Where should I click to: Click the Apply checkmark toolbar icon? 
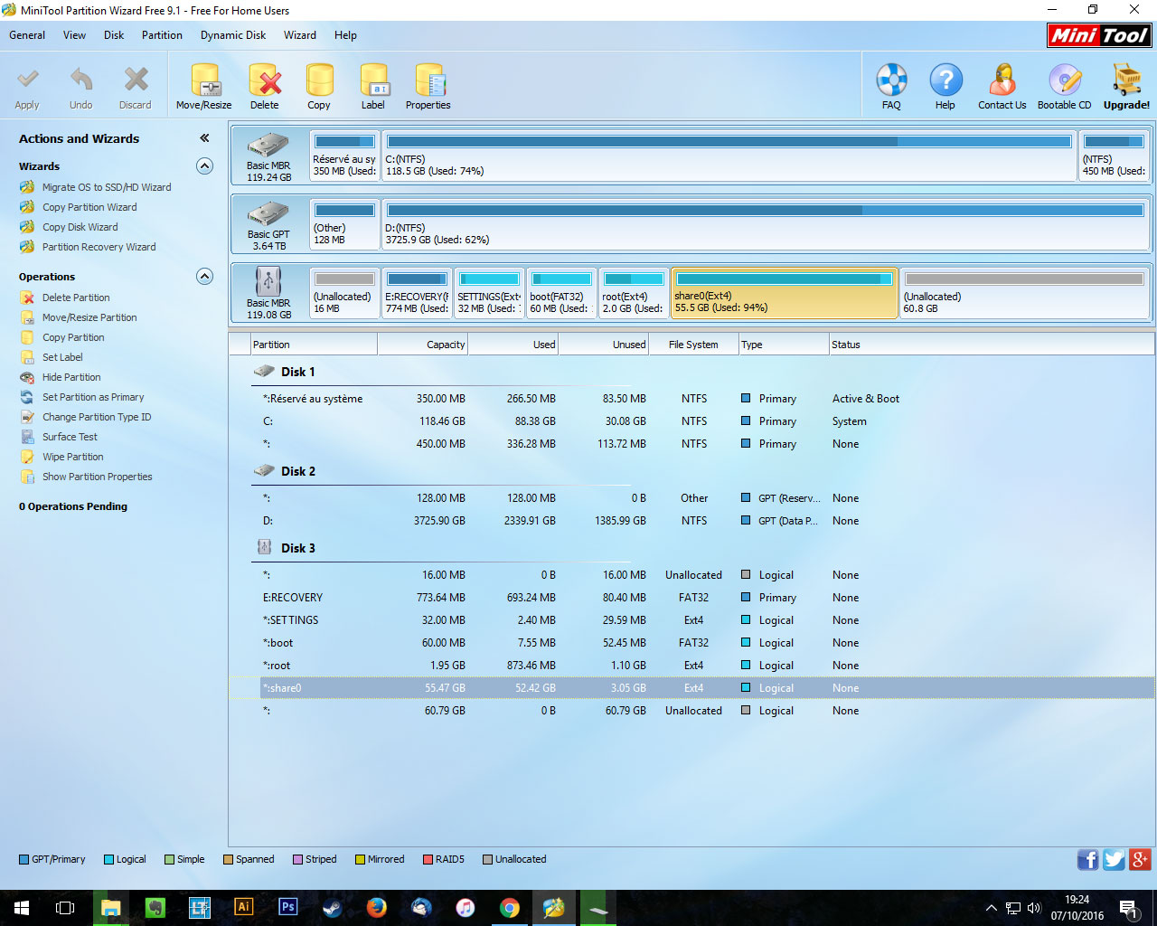(27, 80)
